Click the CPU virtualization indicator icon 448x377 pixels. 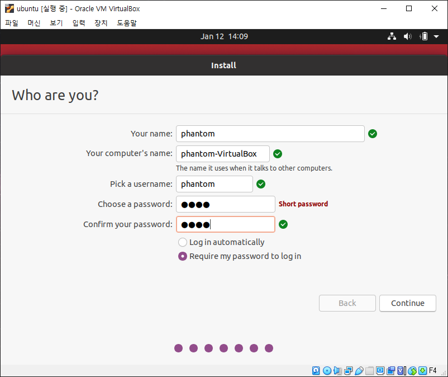[x=402, y=371]
